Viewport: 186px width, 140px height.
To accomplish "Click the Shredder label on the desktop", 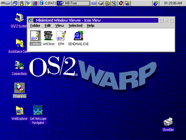I will click(168, 129).
